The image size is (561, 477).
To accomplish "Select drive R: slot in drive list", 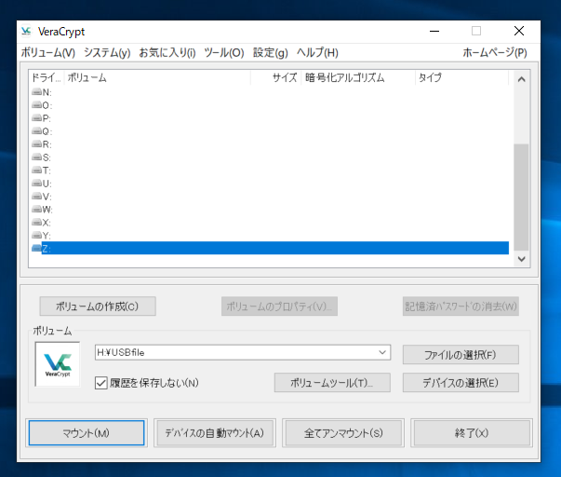I will (42, 144).
